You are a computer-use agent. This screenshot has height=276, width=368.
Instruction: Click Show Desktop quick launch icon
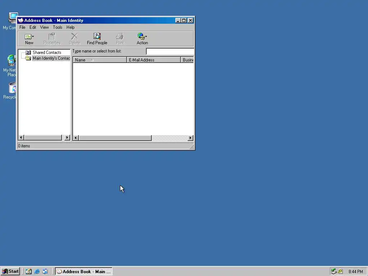coord(29,272)
